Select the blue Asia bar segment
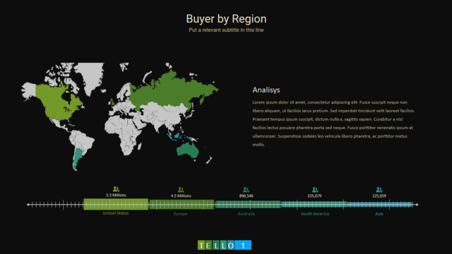Viewport: 452px width, 254px height. [x=379, y=205]
